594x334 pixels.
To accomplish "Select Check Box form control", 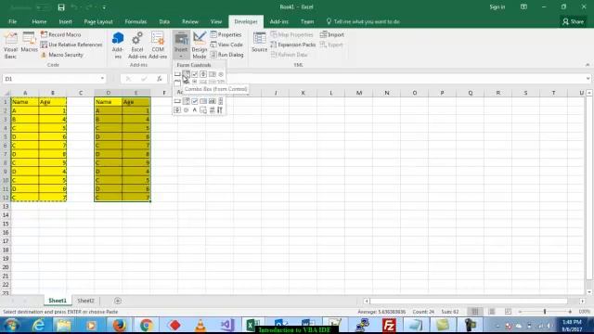I will pyautogui.click(x=195, y=74).
